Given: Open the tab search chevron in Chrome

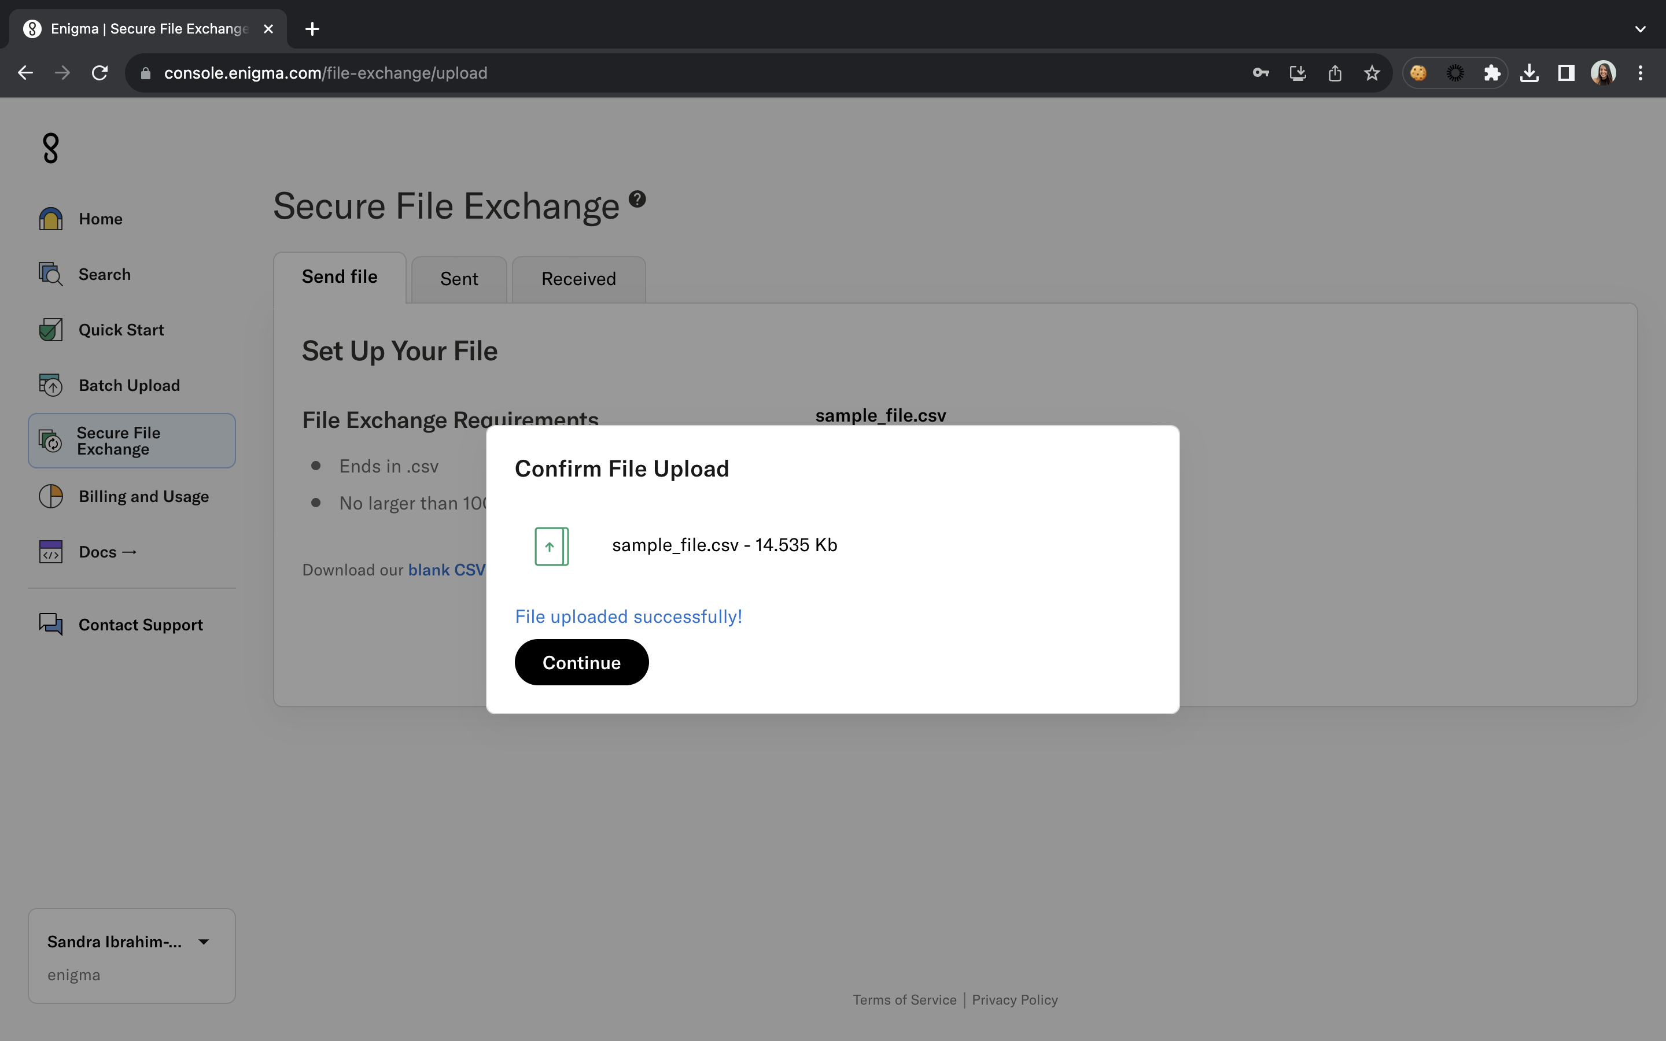Looking at the screenshot, I should (x=1640, y=29).
